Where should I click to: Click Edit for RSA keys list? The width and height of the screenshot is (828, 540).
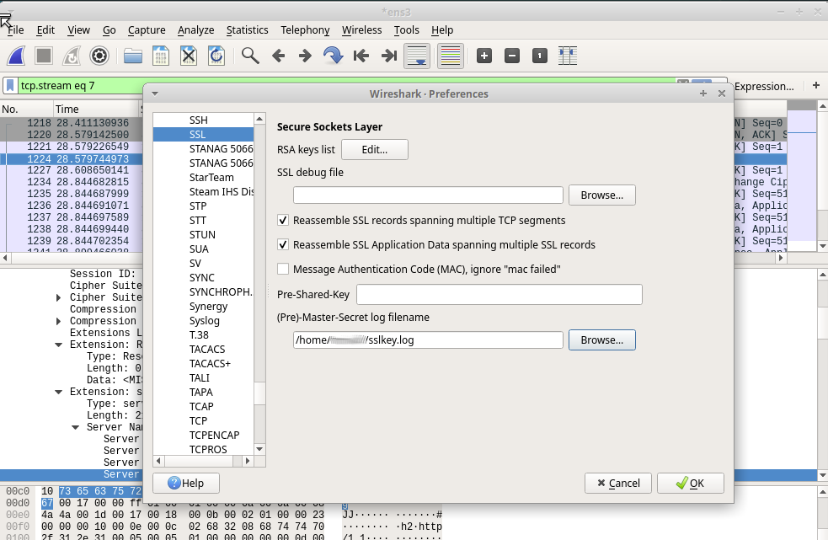374,149
